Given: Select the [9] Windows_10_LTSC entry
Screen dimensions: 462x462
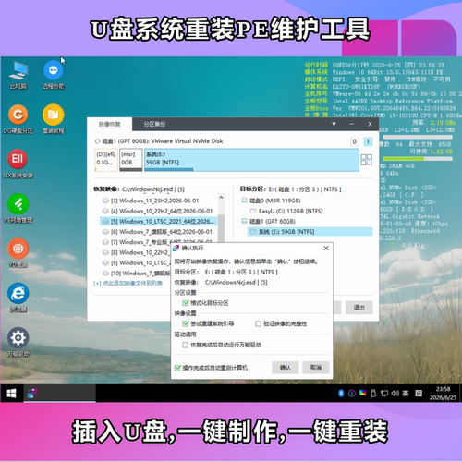Looking at the screenshot, I should point(136,262).
